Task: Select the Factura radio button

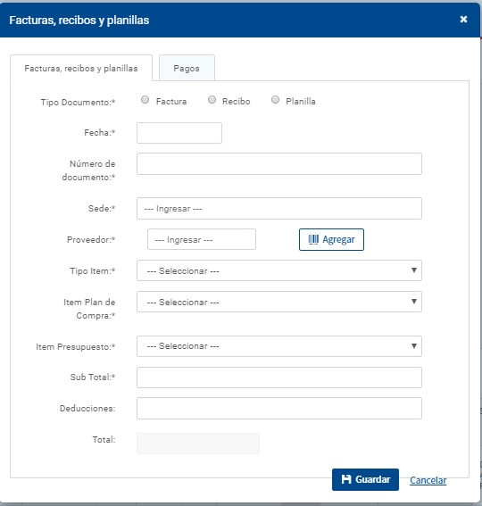Action: [145, 100]
